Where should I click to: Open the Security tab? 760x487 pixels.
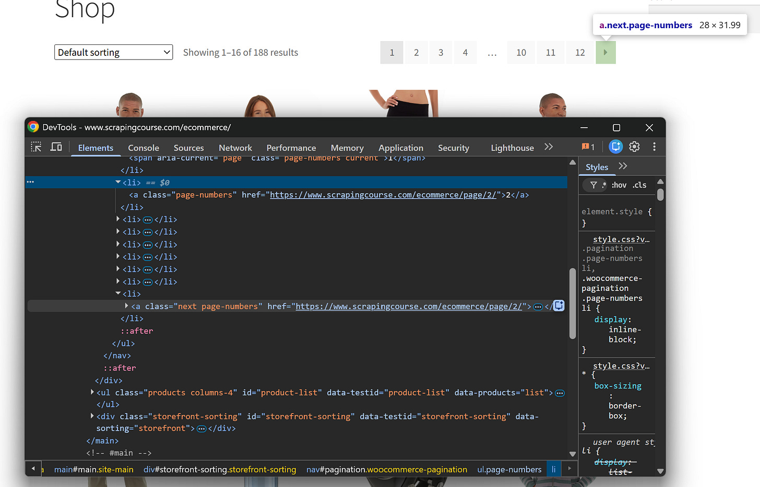tap(454, 148)
